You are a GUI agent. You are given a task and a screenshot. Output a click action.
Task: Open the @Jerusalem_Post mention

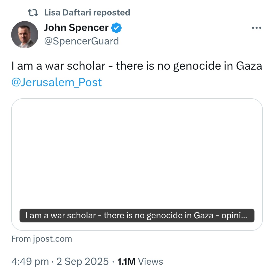coord(57,82)
